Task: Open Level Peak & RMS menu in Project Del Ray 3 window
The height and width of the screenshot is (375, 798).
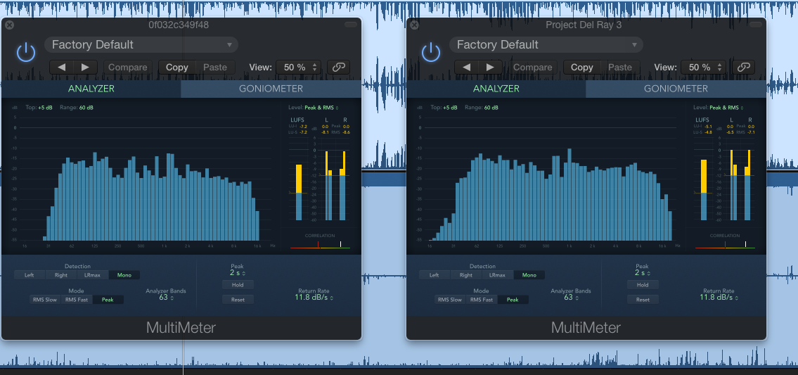Action: pos(727,108)
